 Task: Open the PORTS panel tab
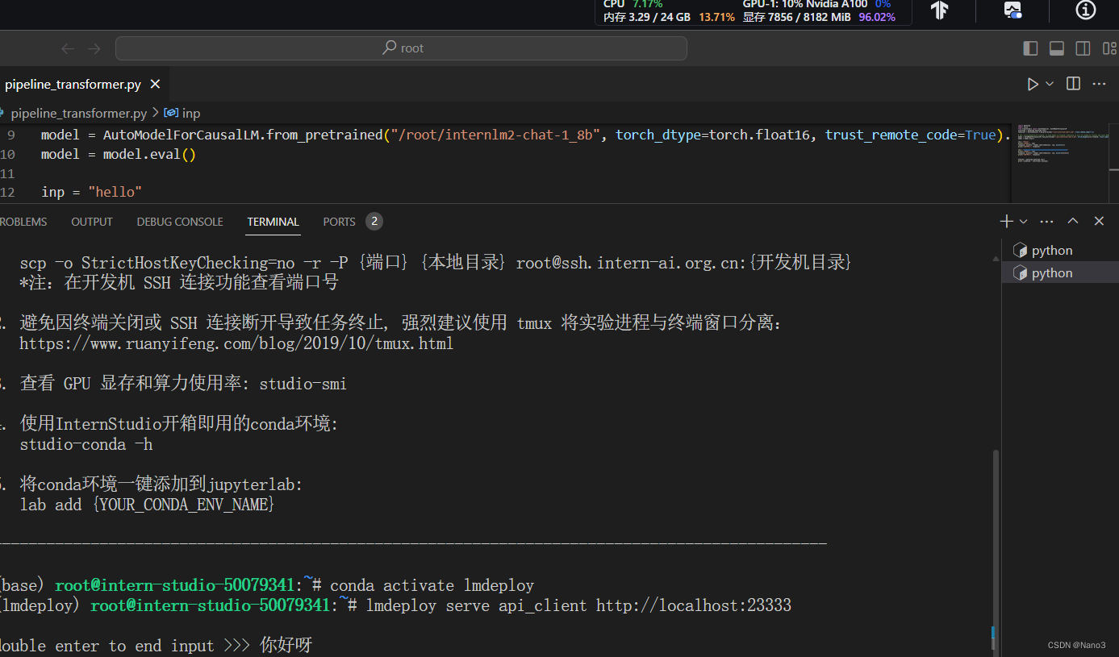tap(340, 222)
